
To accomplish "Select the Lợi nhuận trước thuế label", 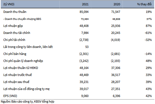I will pyautogui.click(x=17, y=75).
